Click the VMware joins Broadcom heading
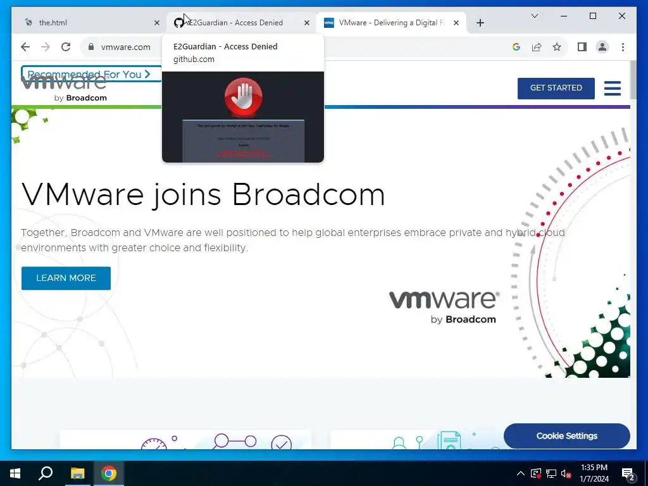Viewport: 648px width, 486px height. tap(203, 195)
